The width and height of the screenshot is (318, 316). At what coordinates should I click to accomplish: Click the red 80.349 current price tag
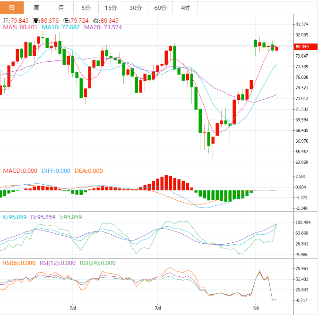[302, 47]
